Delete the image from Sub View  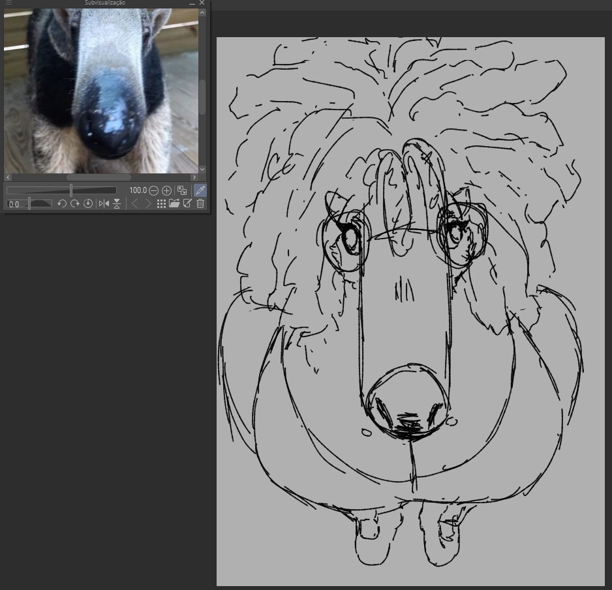[x=200, y=203]
